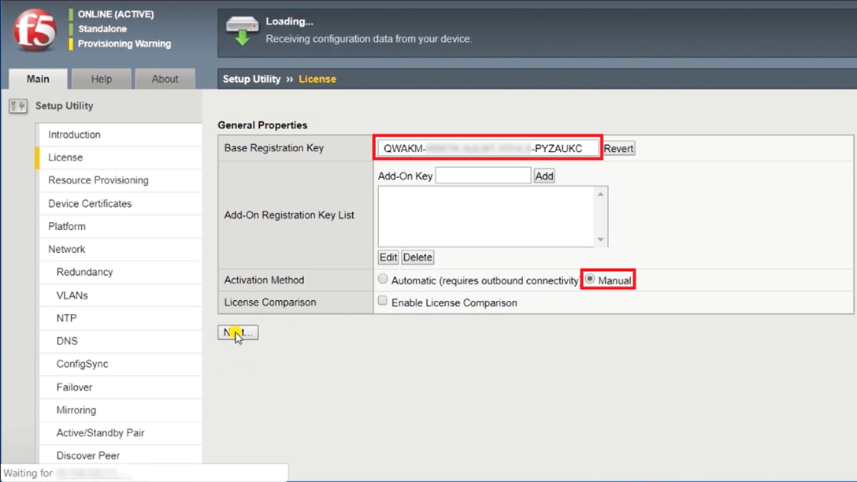857x482 pixels.
Task: Click the Delete button below the key list
Action: 417,257
